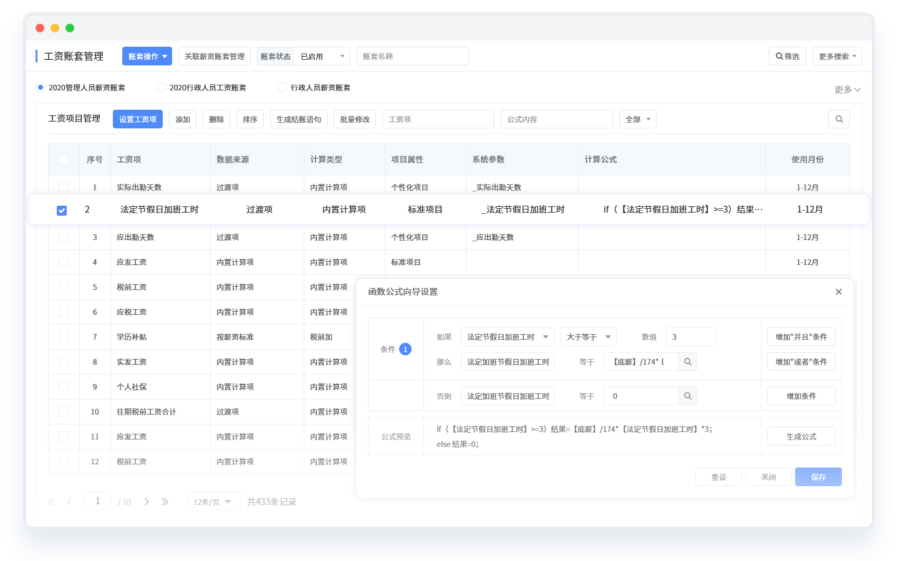Image resolution: width=898 pixels, height=561 pixels.
Task: Select 2020管理人员薪资账套 radio button
Action: (x=41, y=87)
